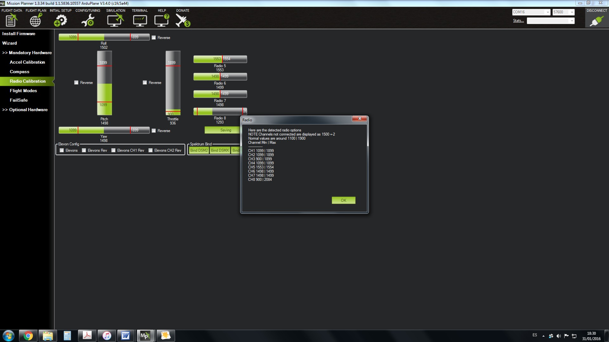Check the Elevons CH1 Rev option
The image size is (609, 342).
pyautogui.click(x=114, y=150)
